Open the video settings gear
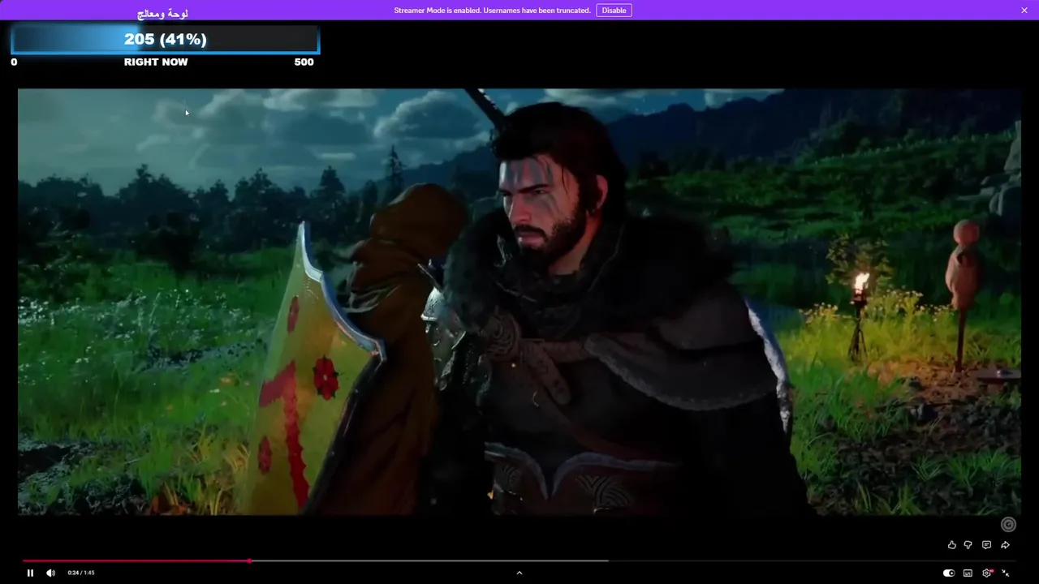The width and height of the screenshot is (1039, 584). click(987, 573)
